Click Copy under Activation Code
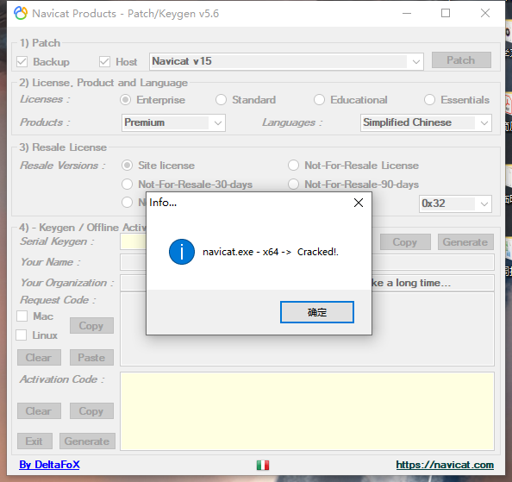 91,410
